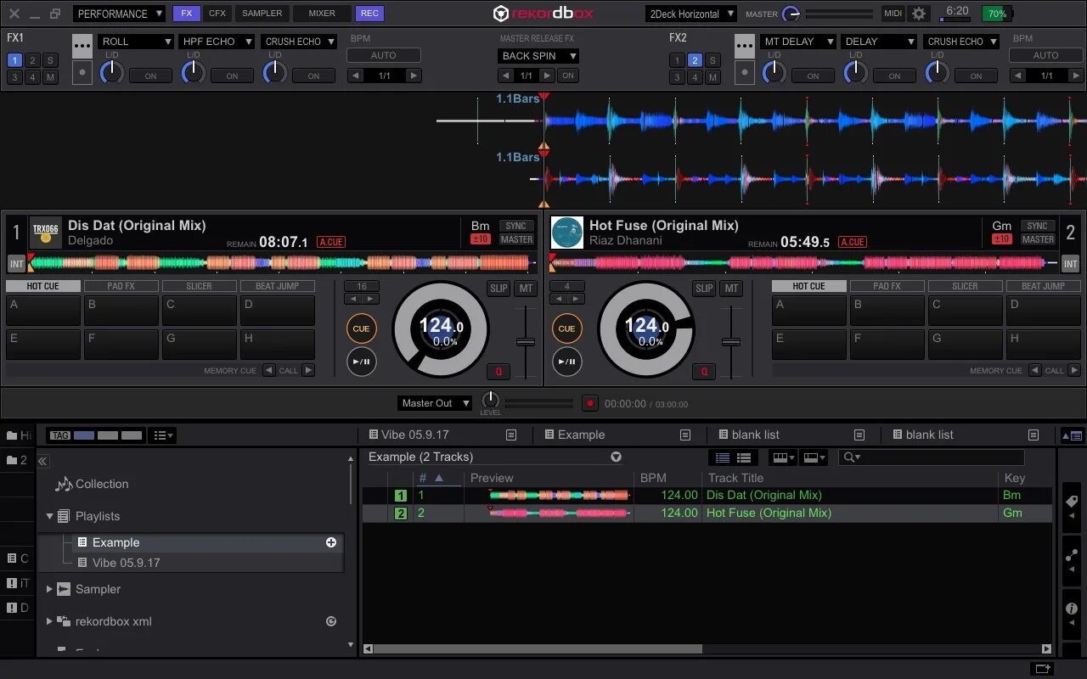Trigger deck 1 hot cue pad A

43,311
